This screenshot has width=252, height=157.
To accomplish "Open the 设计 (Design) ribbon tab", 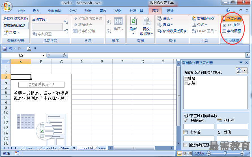I will [x=170, y=11].
